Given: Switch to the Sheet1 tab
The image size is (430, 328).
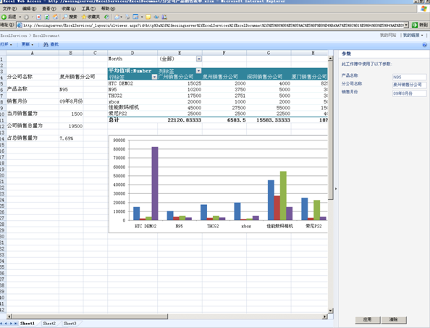Looking at the screenshot, I should point(28,324).
